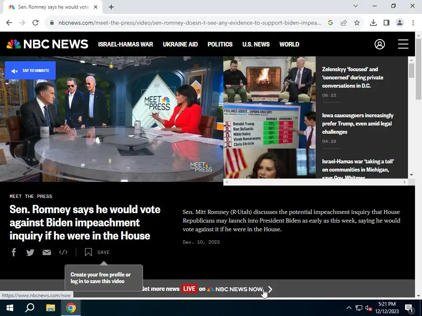View site info via padlock icon
Viewport: 422px width, 316px height.
52,23
